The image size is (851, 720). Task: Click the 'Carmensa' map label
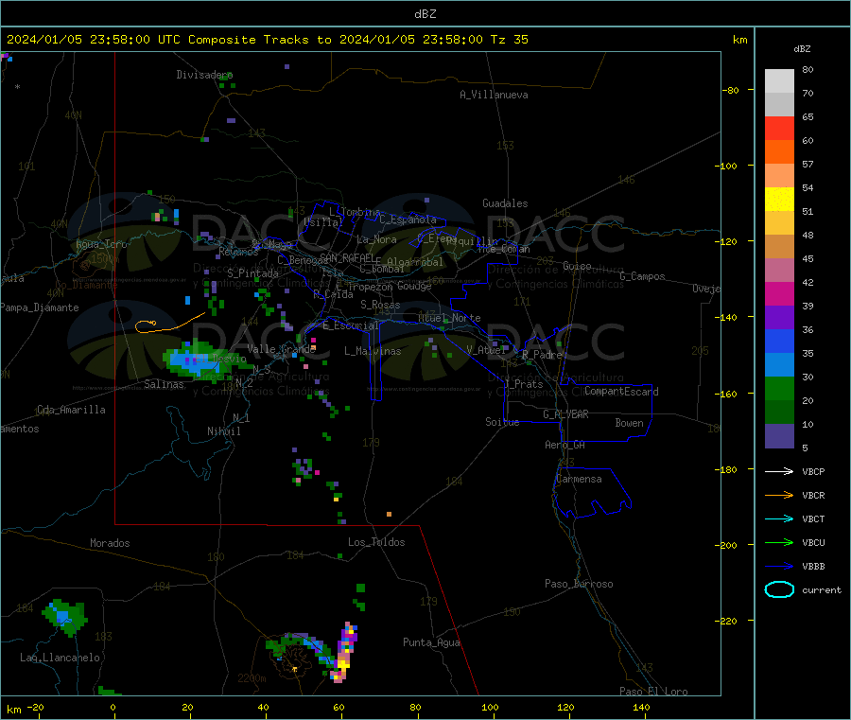[579, 479]
